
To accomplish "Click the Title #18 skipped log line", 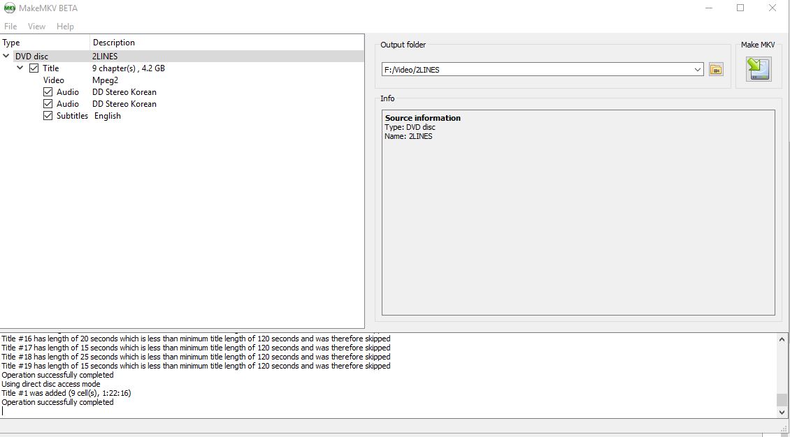I will pos(196,357).
